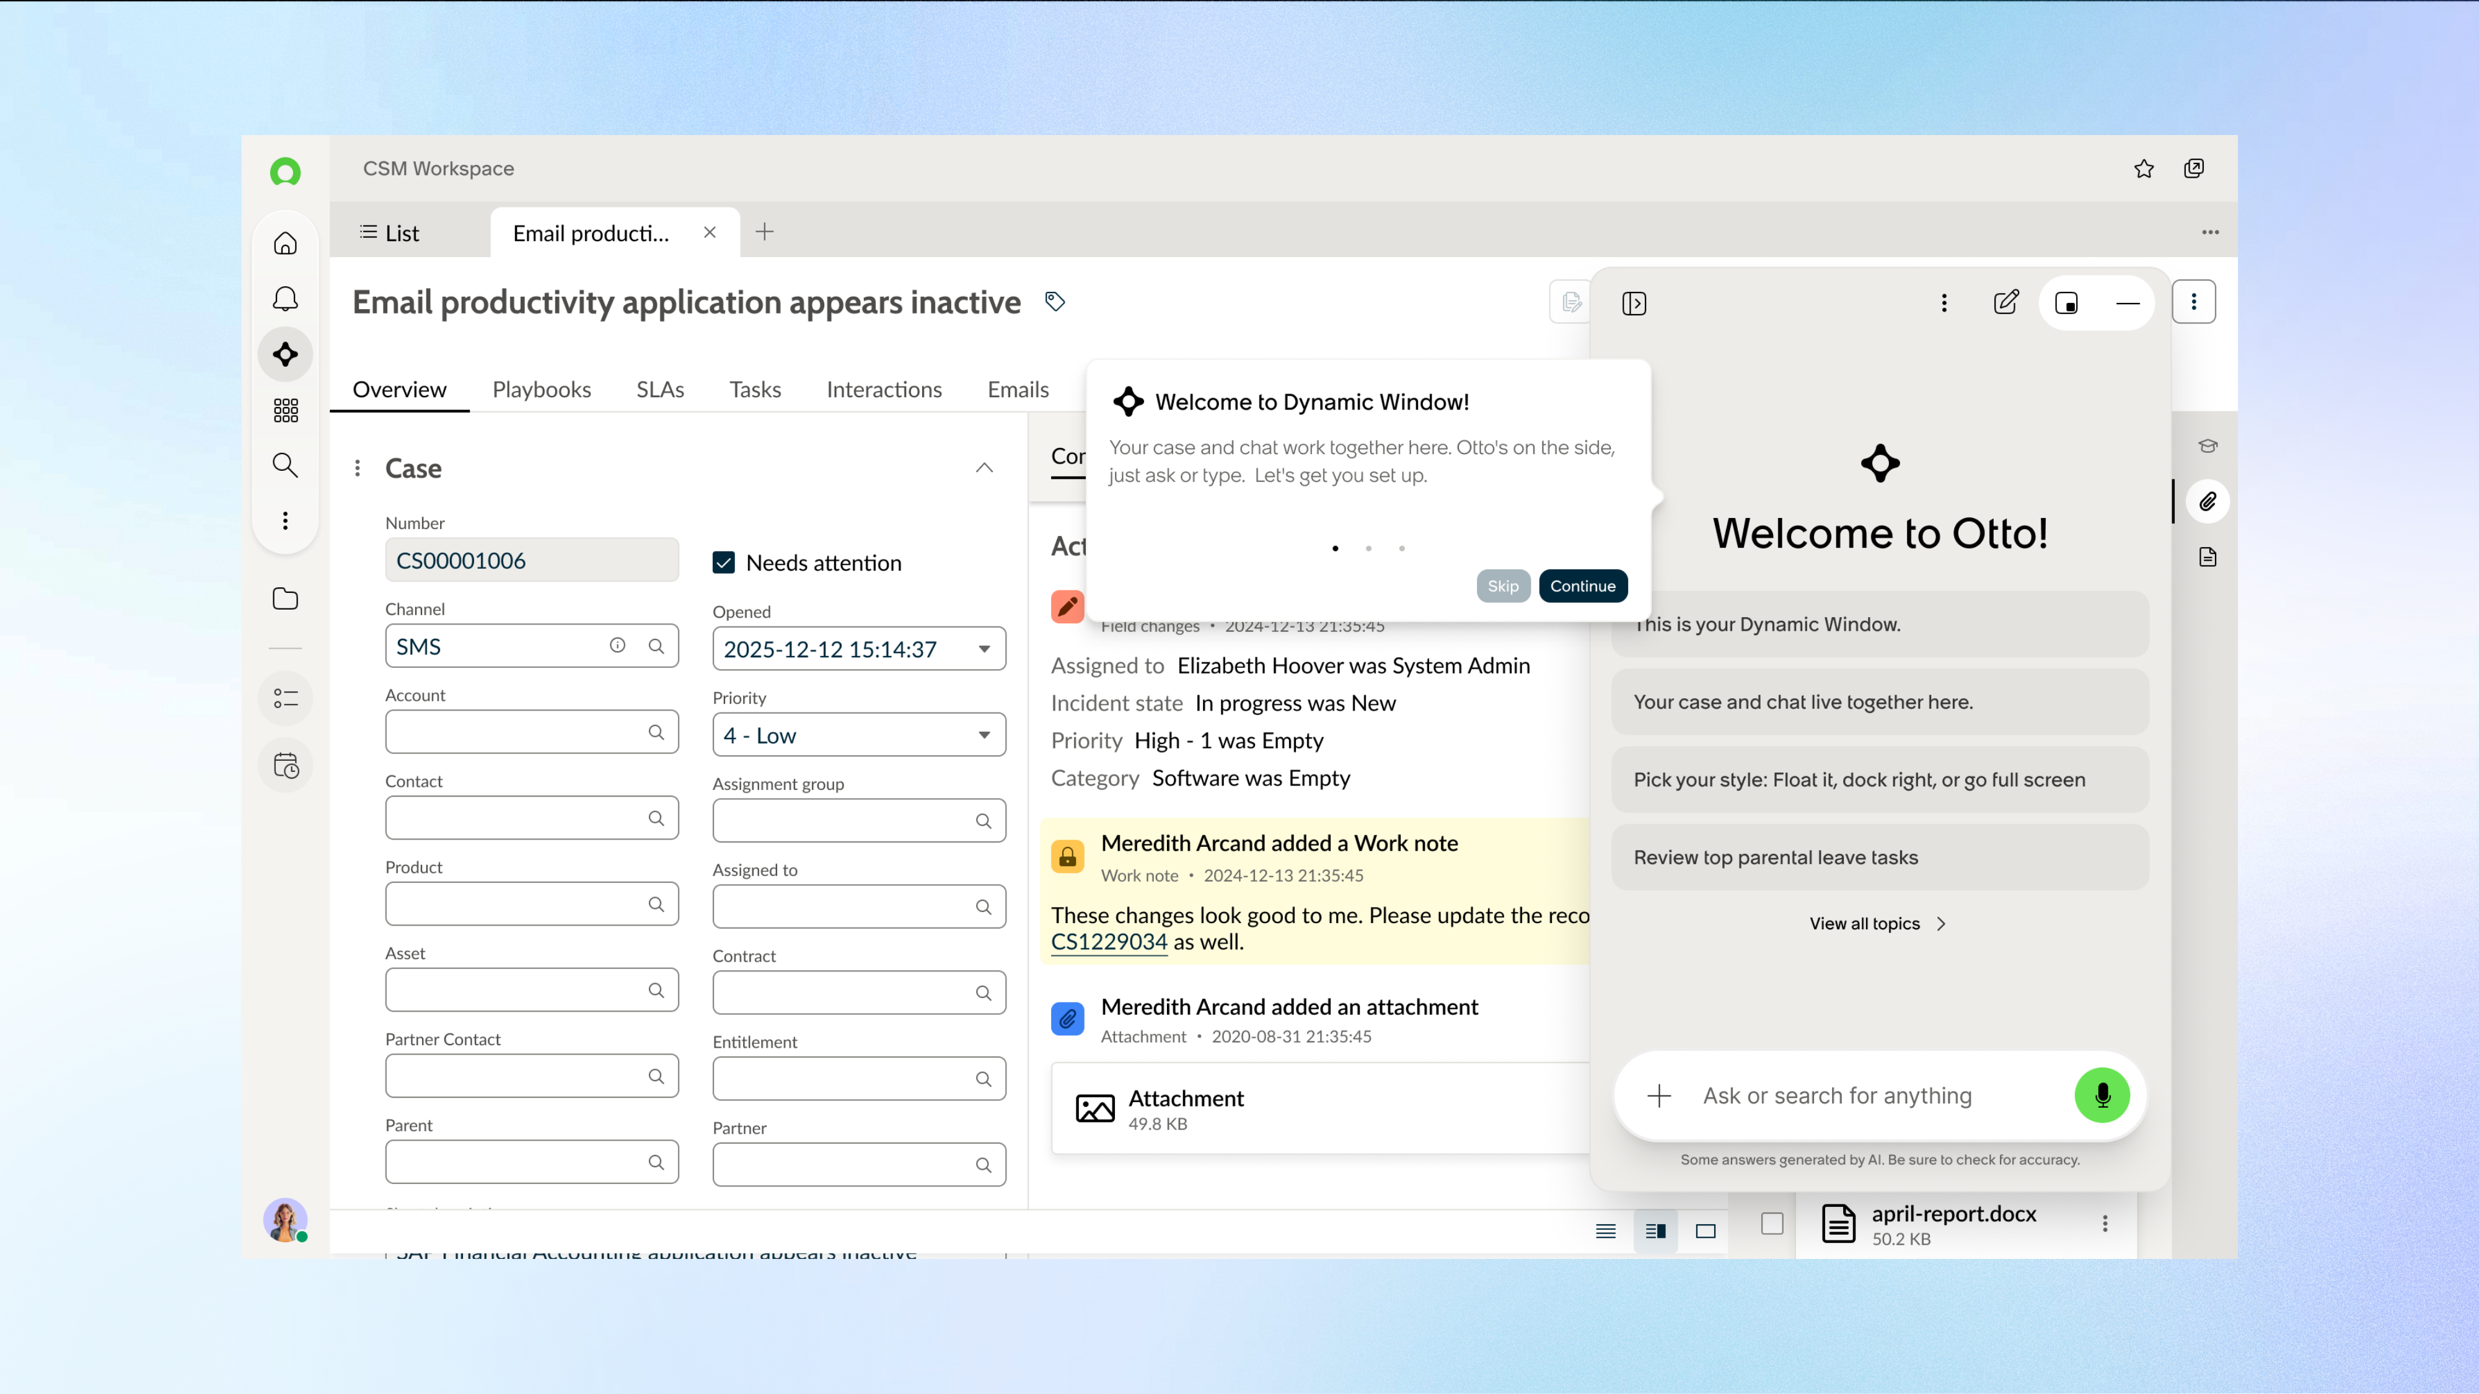Click the plus icon in chat input
Screen dimensions: 2479x1394
pos(1659,1096)
